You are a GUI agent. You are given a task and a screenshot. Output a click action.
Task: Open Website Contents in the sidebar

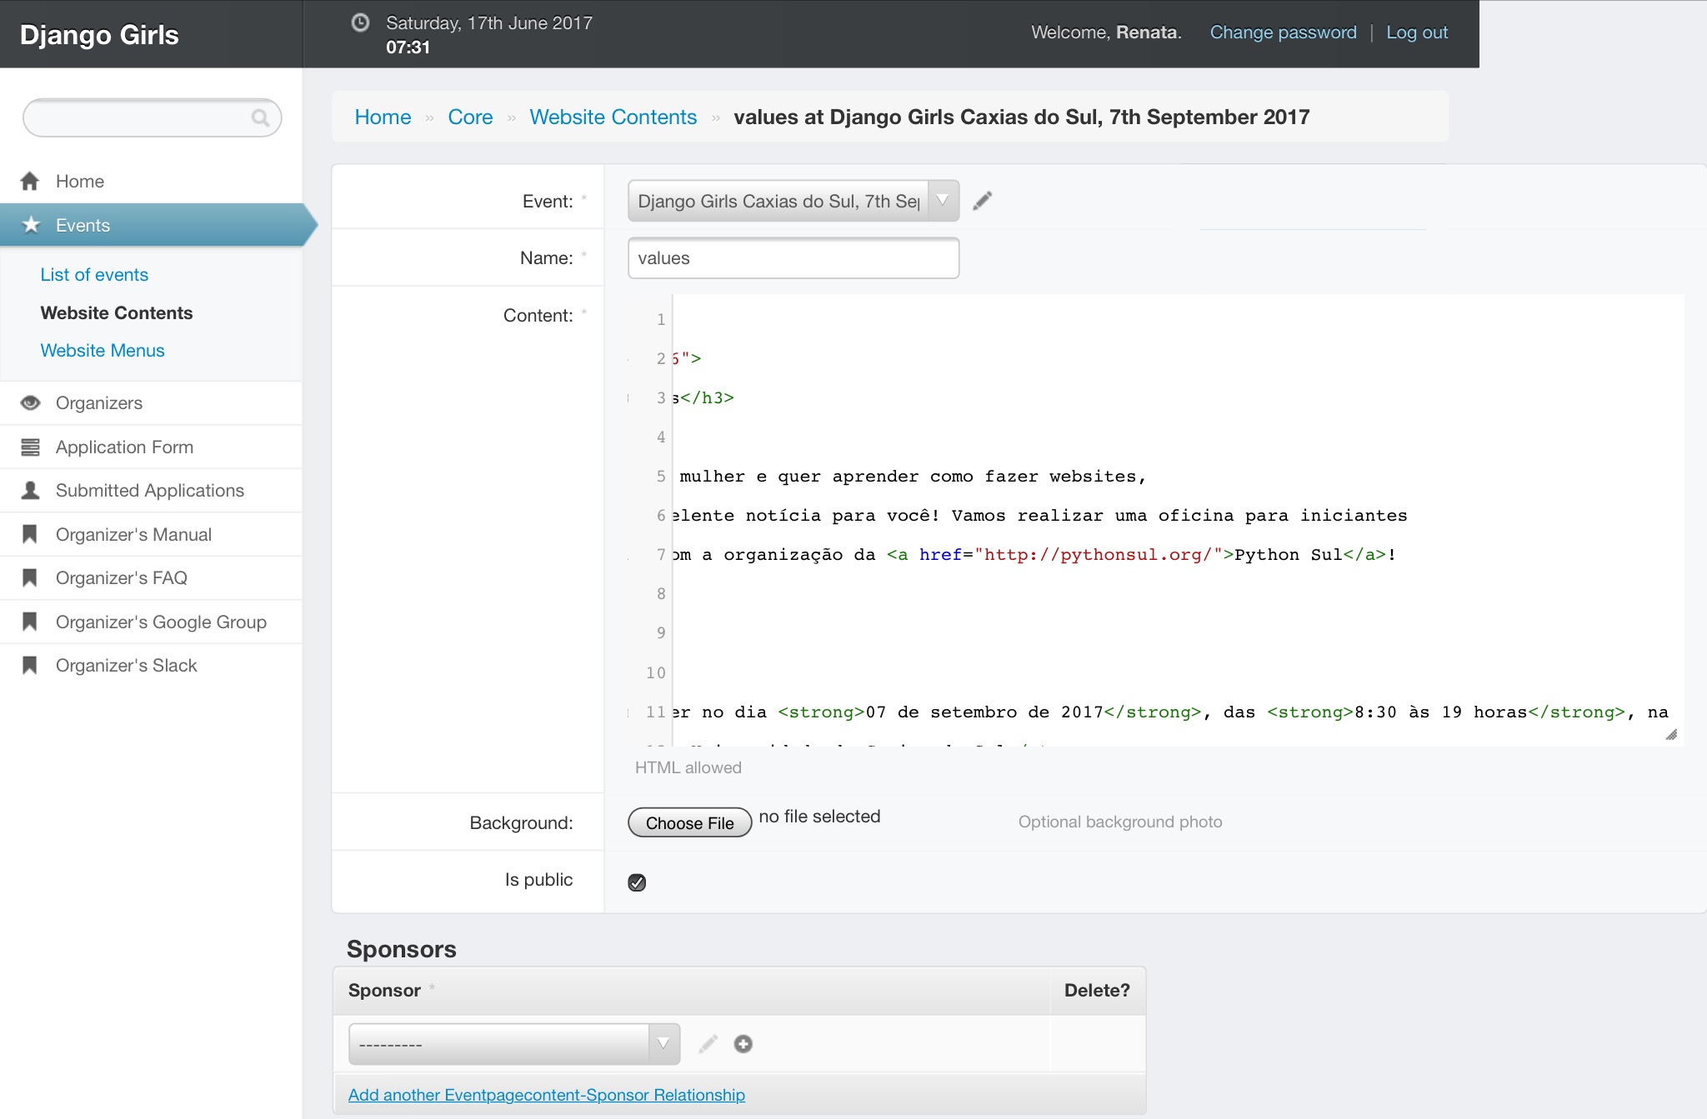[x=116, y=312]
